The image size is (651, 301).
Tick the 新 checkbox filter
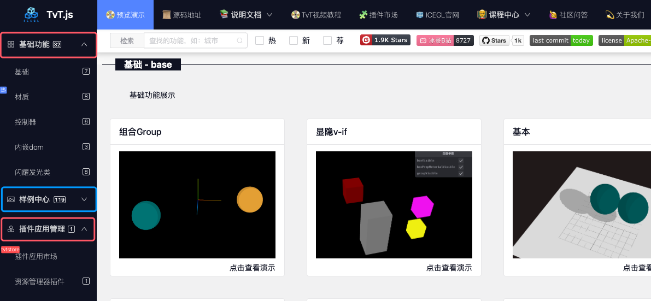pyautogui.click(x=294, y=40)
